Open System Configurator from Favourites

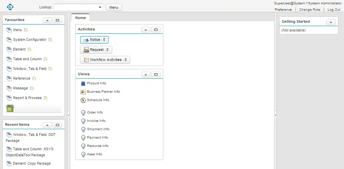pos(30,39)
